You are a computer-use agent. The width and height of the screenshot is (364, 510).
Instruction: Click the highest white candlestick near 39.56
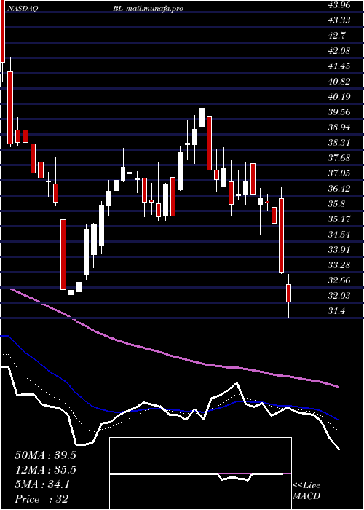[x=202, y=117]
